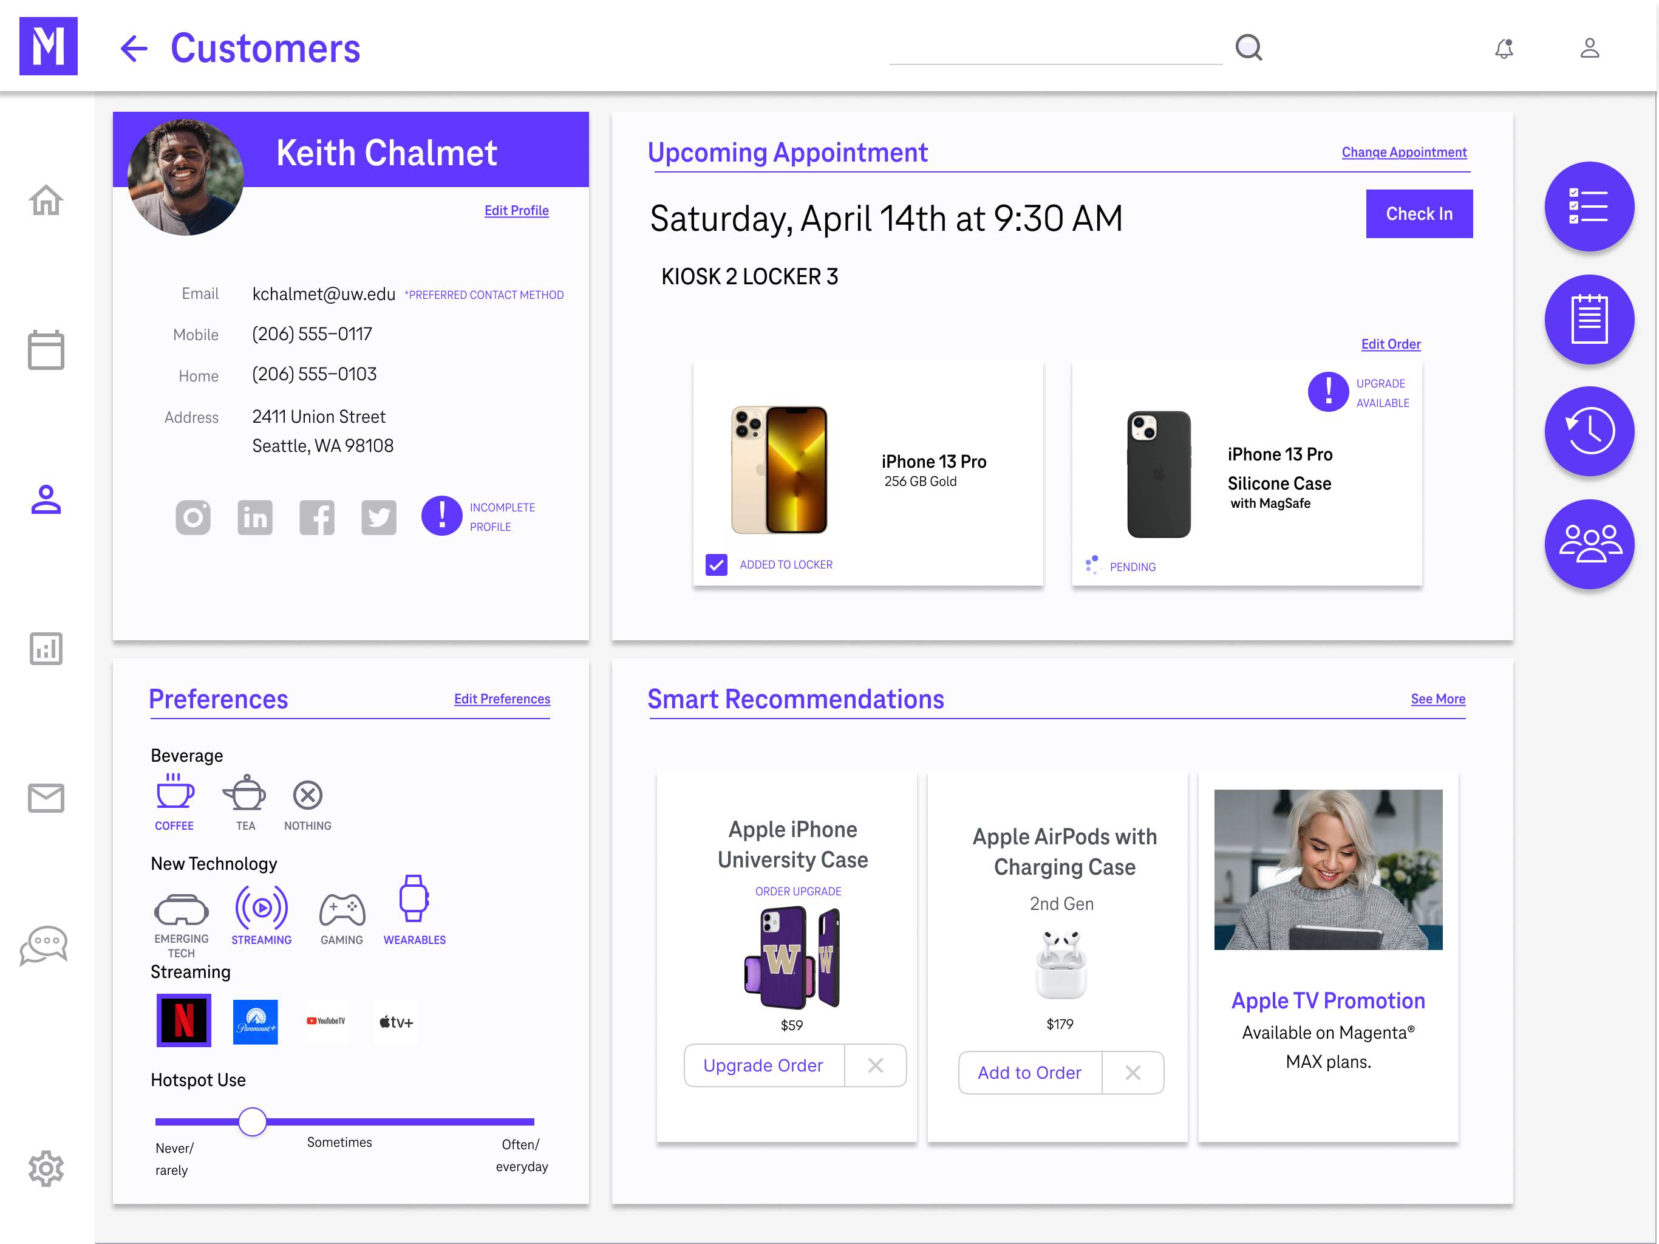Viewport: 1659px width, 1244px height.
Task: Click Keith Chalmet's profile photo
Action: click(x=185, y=177)
